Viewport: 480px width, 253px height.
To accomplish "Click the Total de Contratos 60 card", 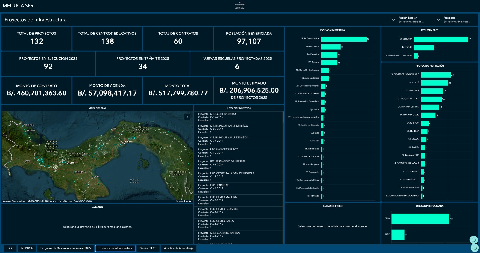I will [178, 39].
